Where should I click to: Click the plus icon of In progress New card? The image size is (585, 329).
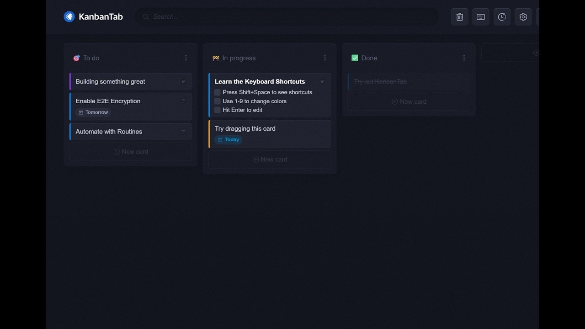pyautogui.click(x=255, y=159)
